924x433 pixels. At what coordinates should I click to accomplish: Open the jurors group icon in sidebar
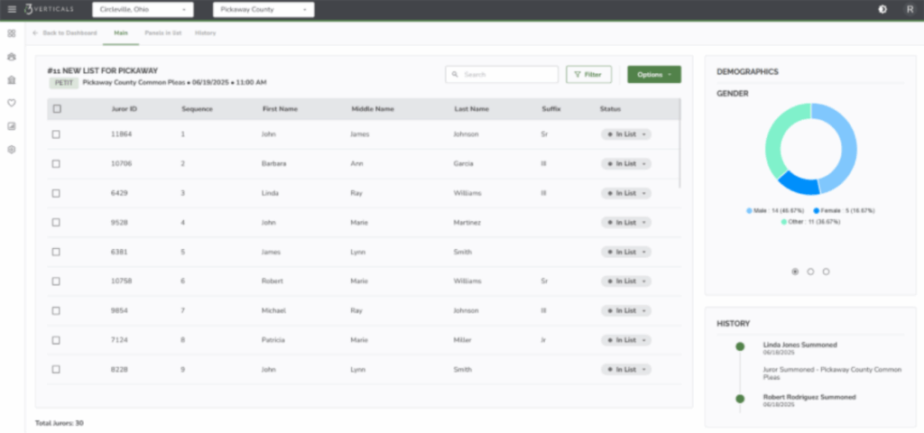12,57
